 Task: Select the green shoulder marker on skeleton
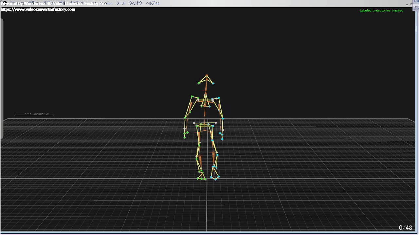click(x=192, y=97)
